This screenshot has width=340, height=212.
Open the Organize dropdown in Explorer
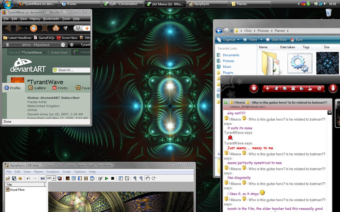[228, 40]
